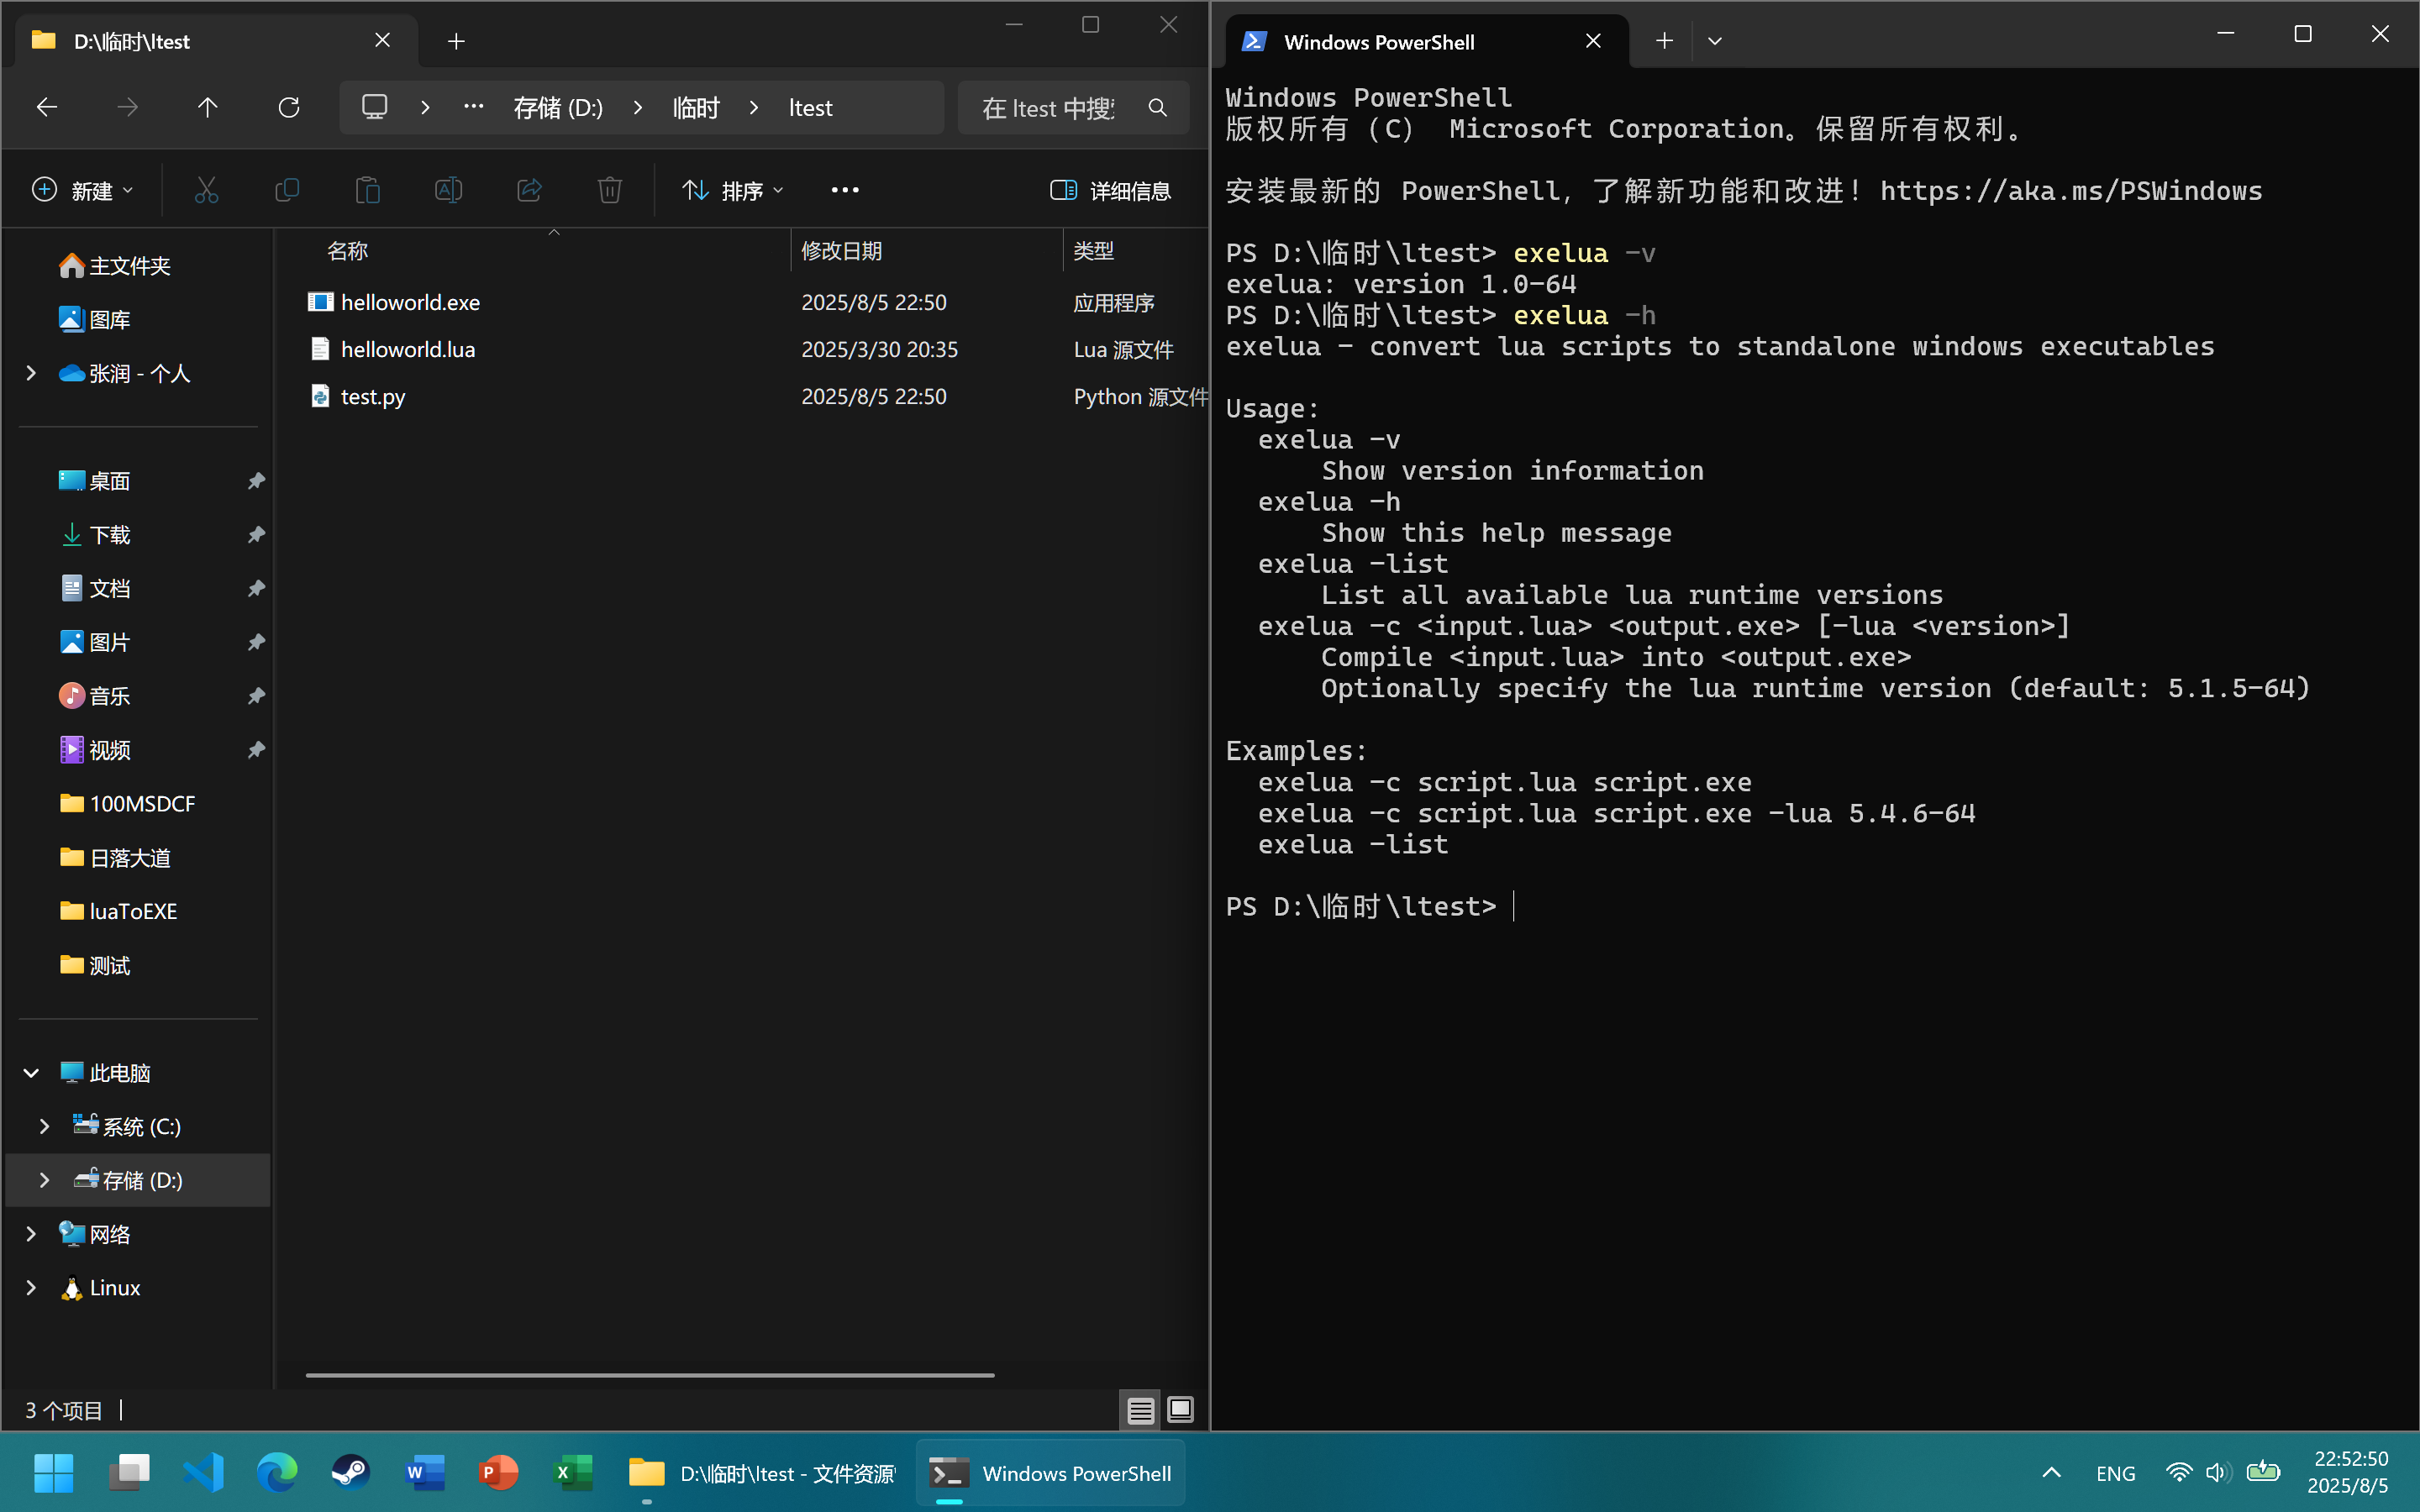
Task: Click inside the ltest search box
Action: [x=1055, y=107]
